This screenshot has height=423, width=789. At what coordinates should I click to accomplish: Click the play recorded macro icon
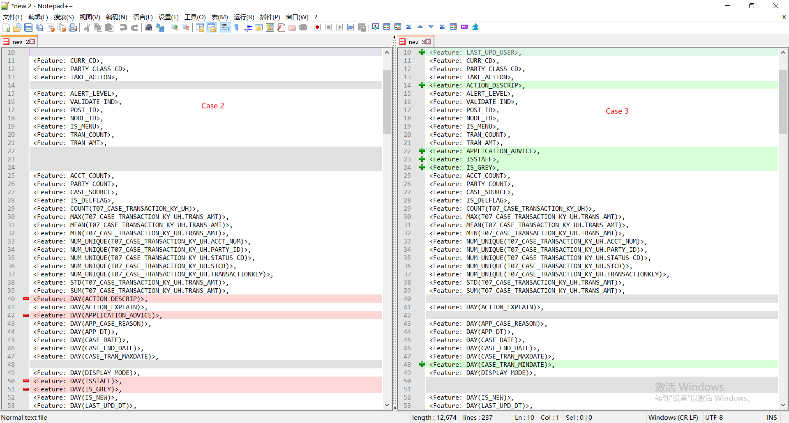(339, 28)
